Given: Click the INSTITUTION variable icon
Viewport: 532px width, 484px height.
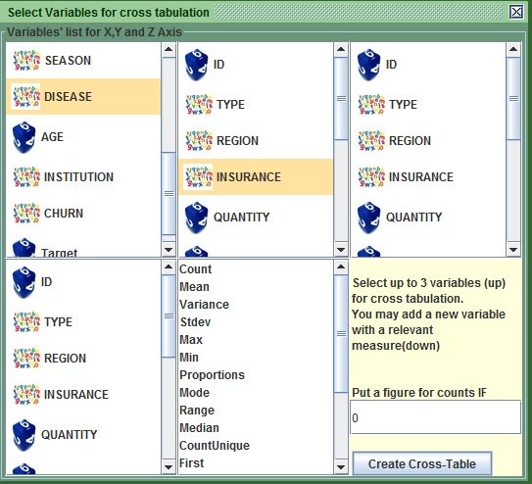Looking at the screenshot, I should tap(26, 176).
